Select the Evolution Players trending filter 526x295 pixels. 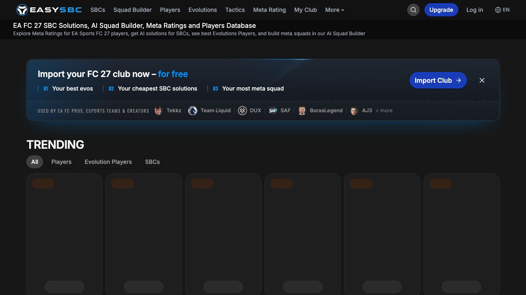[x=108, y=162]
